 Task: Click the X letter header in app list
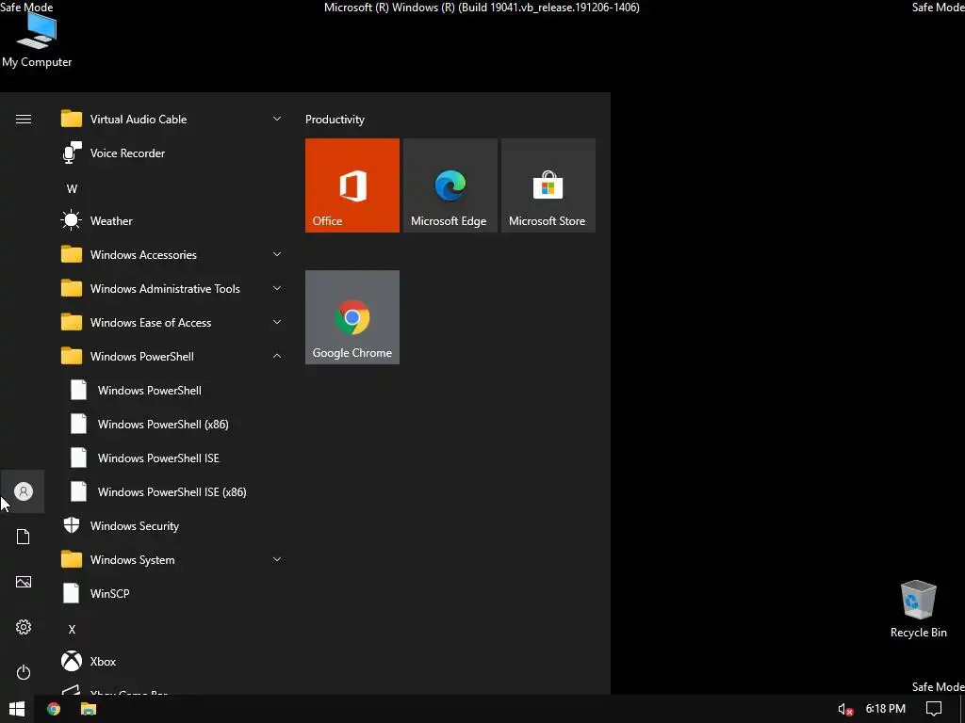[72, 630]
